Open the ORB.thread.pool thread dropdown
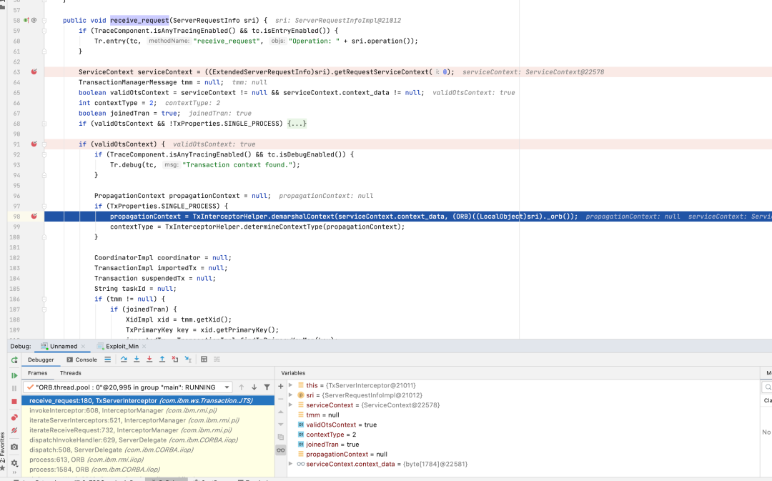This screenshot has width=772, height=481. point(227,387)
